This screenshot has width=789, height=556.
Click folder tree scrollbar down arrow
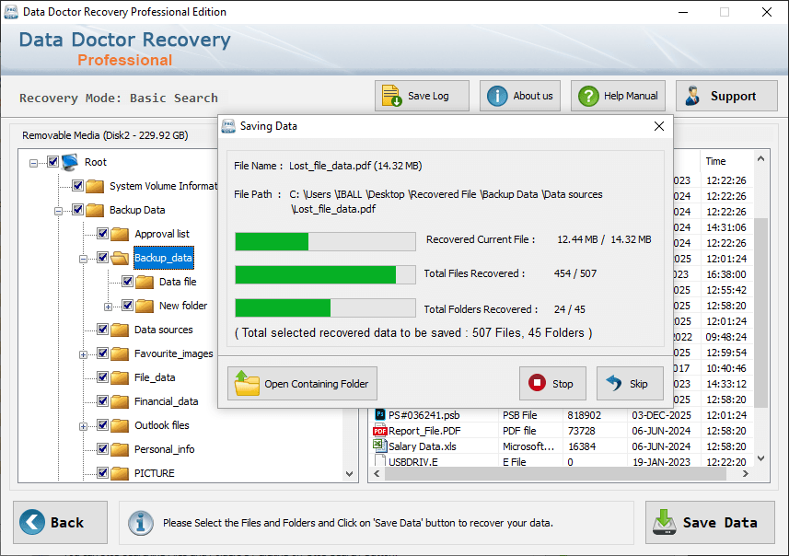[349, 473]
